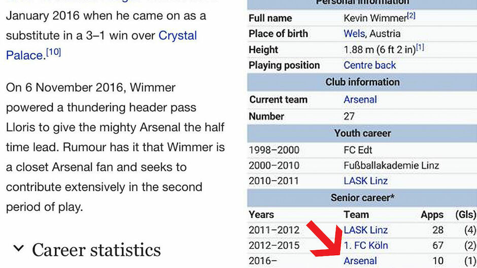Select the Club information header
Viewport: 477px width, 268px height.
(x=362, y=82)
